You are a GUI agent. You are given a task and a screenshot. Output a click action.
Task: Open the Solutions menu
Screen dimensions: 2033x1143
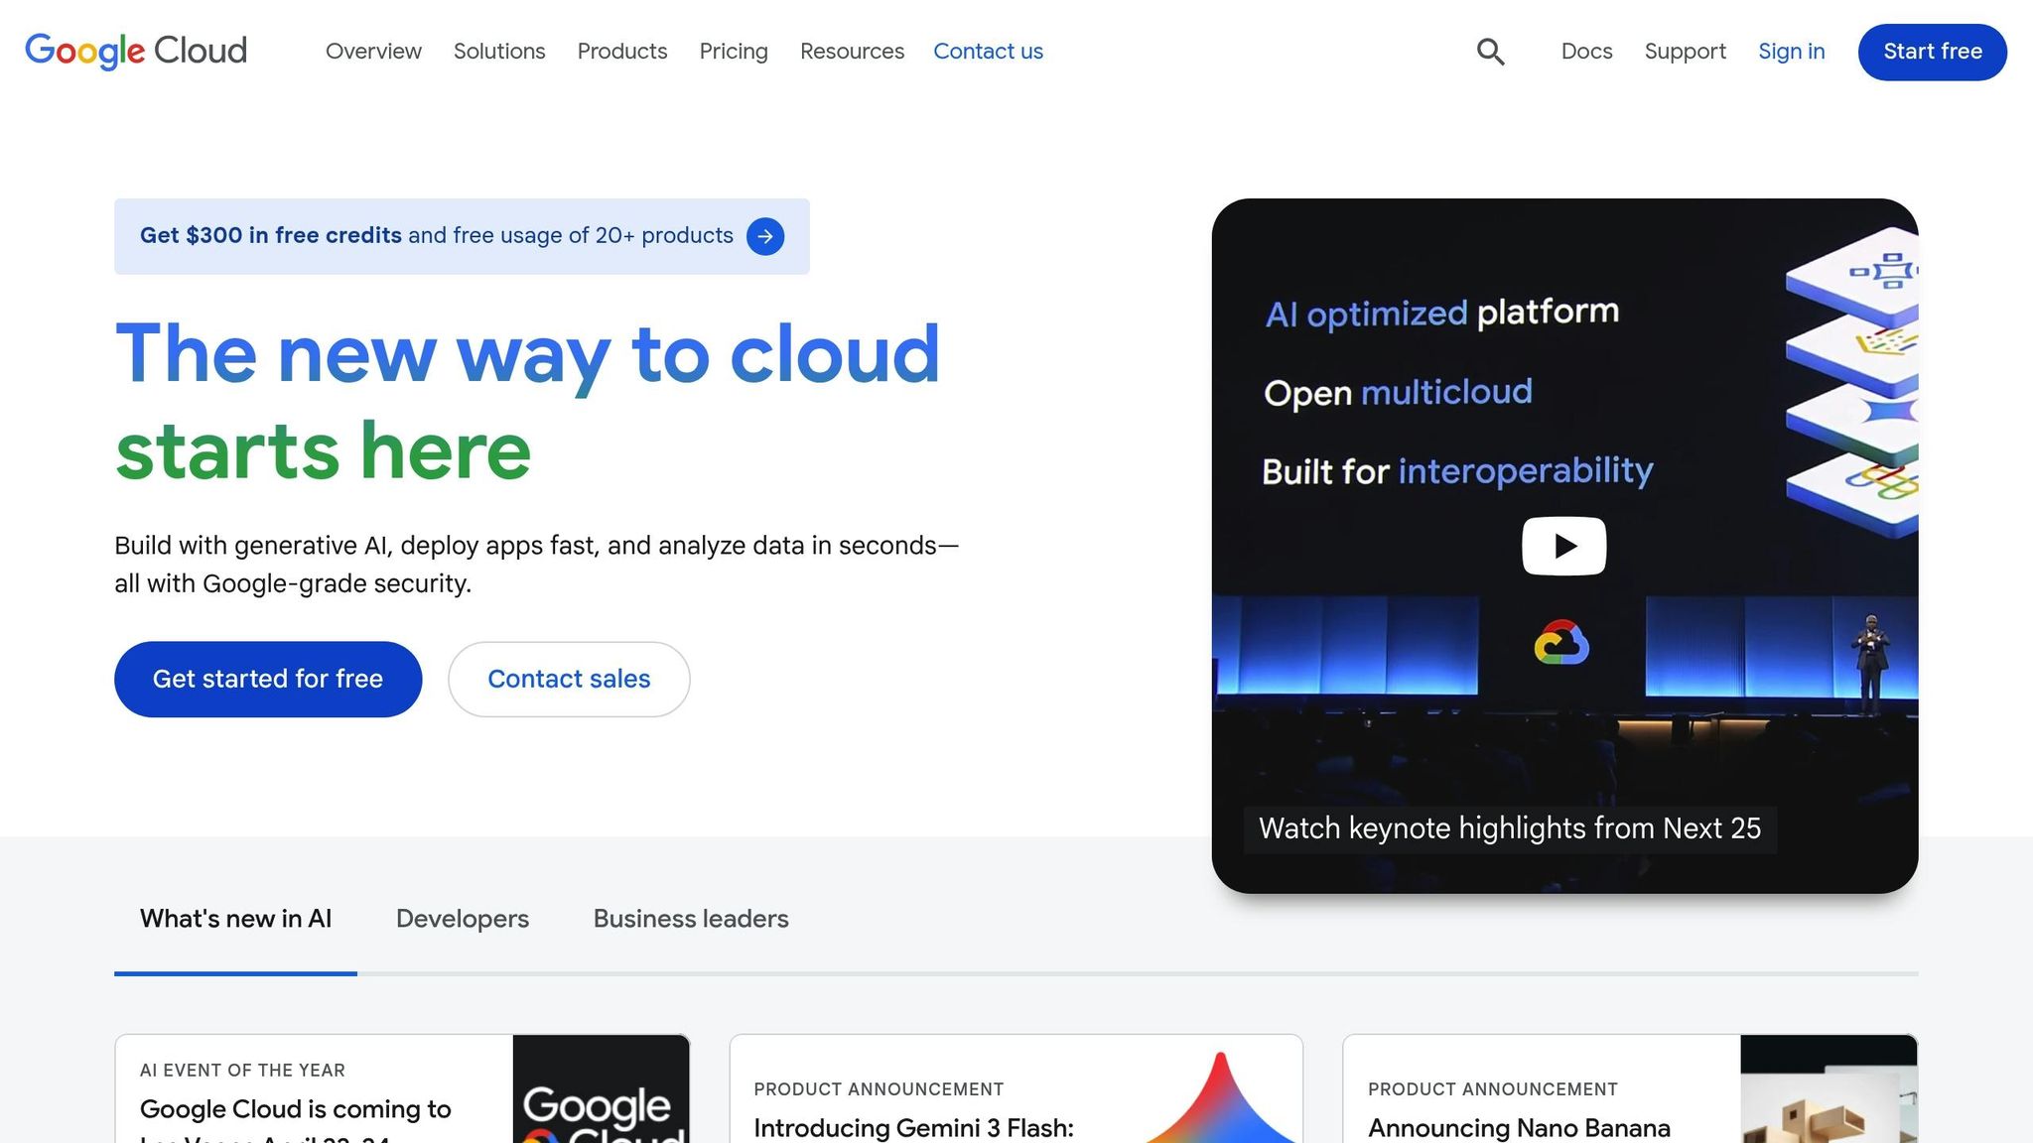(499, 51)
